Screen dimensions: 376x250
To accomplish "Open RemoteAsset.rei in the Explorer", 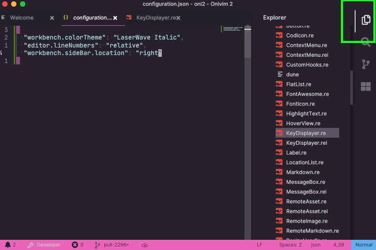I will click(307, 211).
